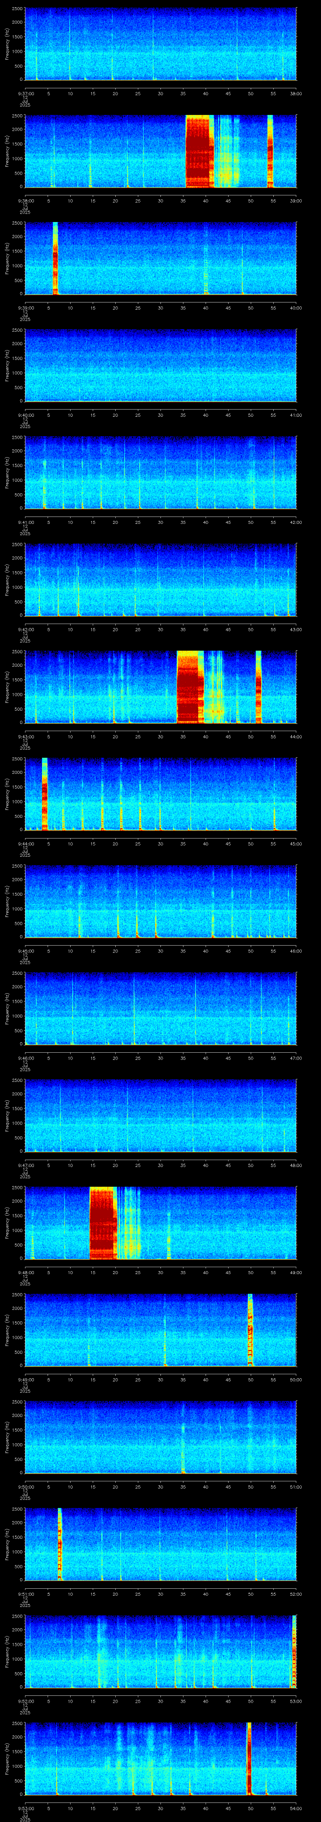Click the Frequency (Hz) axis label of 9:53 panel
This screenshot has height=1822, width=321.
pos(8,1759)
